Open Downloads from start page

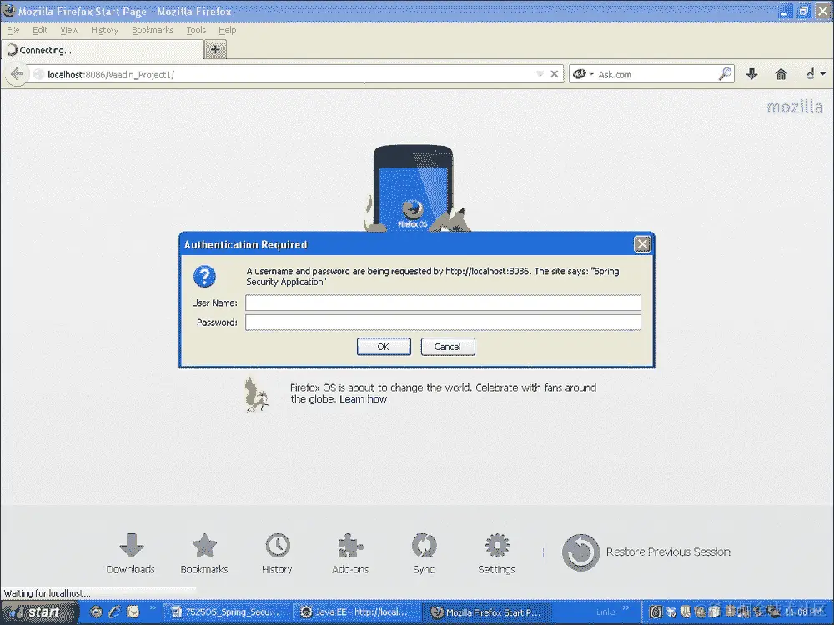click(x=131, y=554)
